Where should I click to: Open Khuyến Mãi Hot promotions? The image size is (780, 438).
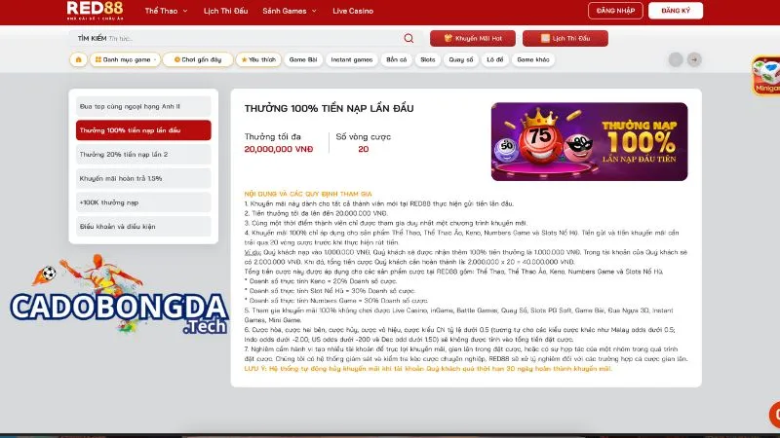tap(473, 38)
